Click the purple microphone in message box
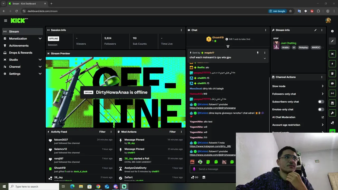 194,169
